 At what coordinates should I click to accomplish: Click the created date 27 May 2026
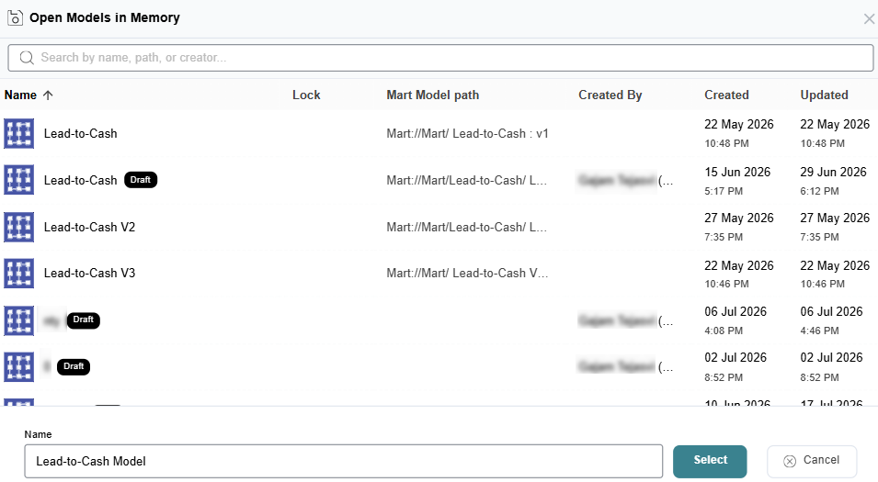(739, 219)
